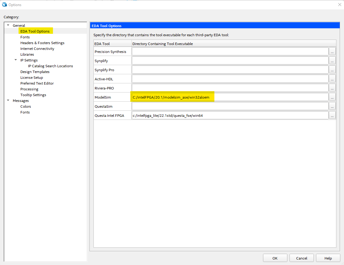Open Fonts under General
Image resolution: width=344 pixels, height=265 pixels.
point(25,37)
